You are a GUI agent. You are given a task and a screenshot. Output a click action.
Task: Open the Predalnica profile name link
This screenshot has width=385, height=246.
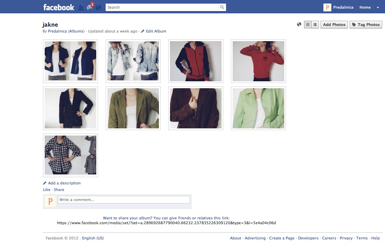[x=342, y=7]
